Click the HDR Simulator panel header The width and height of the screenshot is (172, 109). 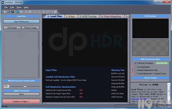pos(150,16)
